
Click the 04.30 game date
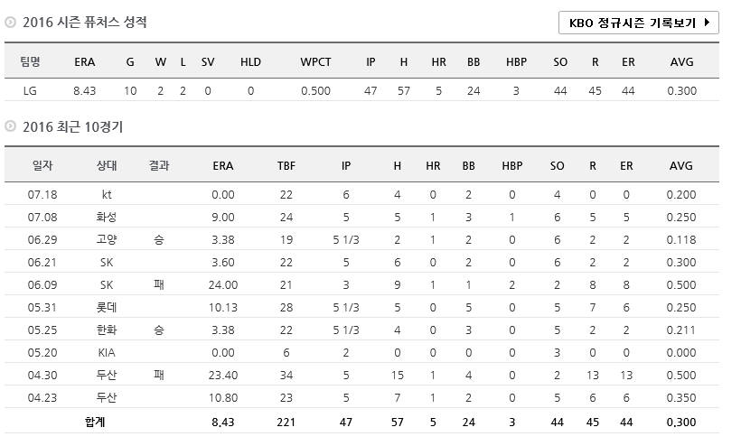point(42,375)
